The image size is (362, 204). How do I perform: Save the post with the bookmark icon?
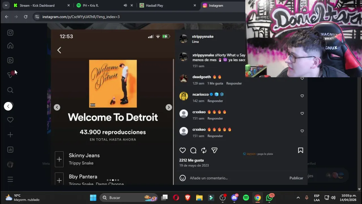[301, 150]
